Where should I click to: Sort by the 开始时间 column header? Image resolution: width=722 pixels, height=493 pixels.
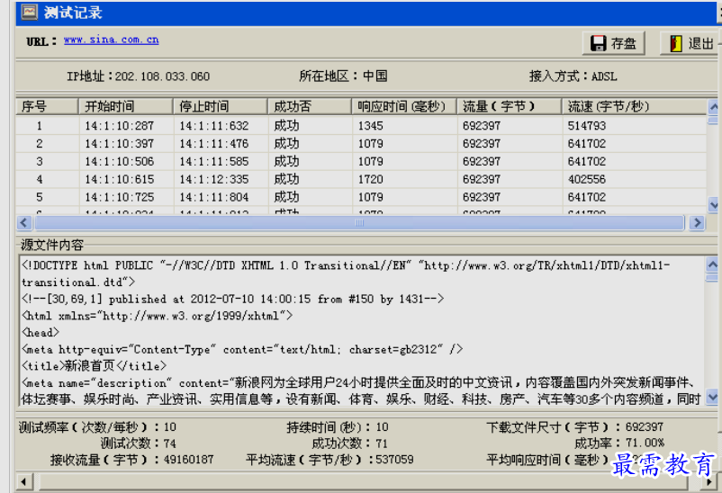(x=126, y=106)
